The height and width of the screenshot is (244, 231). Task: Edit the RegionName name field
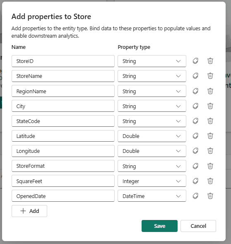tap(63, 91)
